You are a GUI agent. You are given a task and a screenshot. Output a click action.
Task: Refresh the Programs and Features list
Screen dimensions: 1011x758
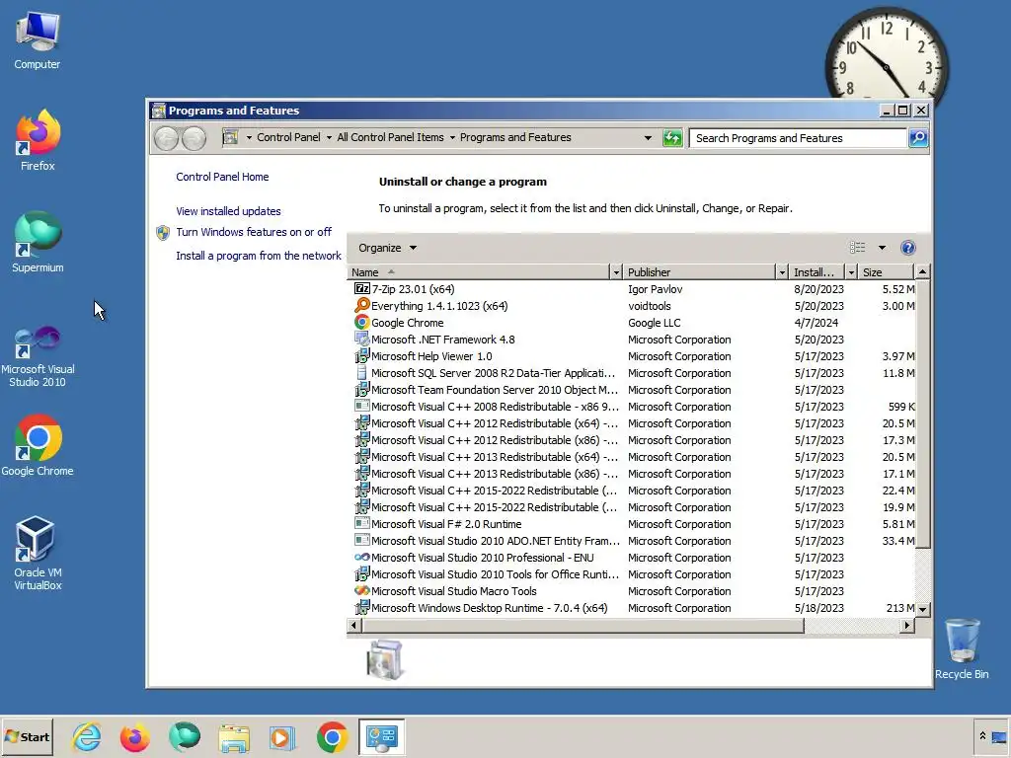tap(671, 138)
